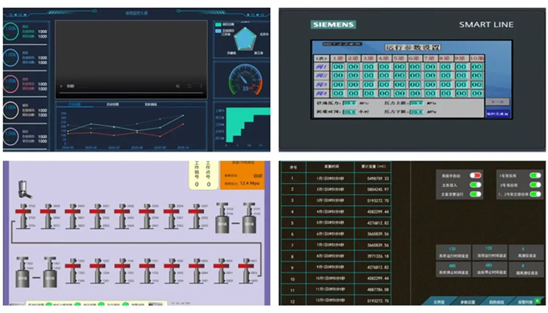Click the green X icon beside 报警列表
This screenshot has width=548, height=313.
(538, 300)
